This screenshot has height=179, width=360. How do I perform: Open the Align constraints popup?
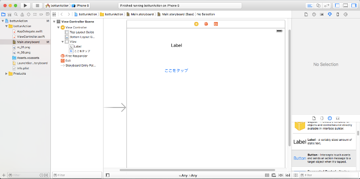274,175
